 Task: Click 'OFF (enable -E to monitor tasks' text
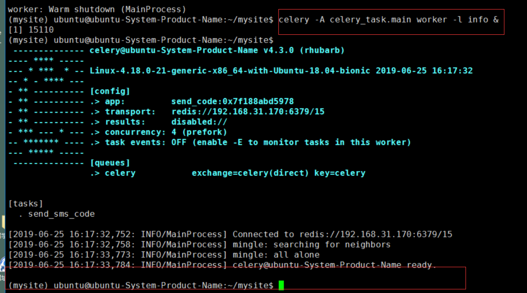click(x=250, y=142)
